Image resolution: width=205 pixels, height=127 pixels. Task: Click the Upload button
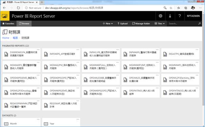[x=123, y=24]
